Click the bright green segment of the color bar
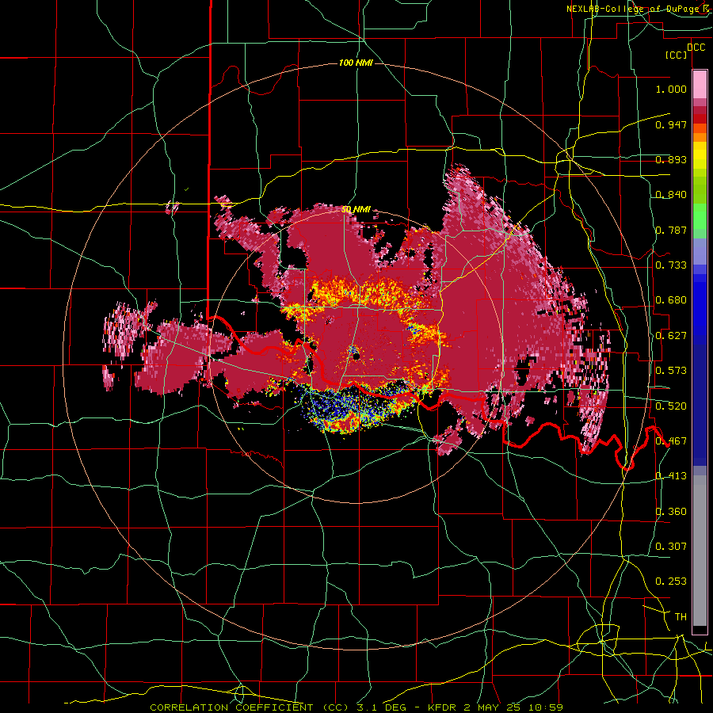Image resolution: width=713 pixels, height=713 pixels. coord(700,216)
